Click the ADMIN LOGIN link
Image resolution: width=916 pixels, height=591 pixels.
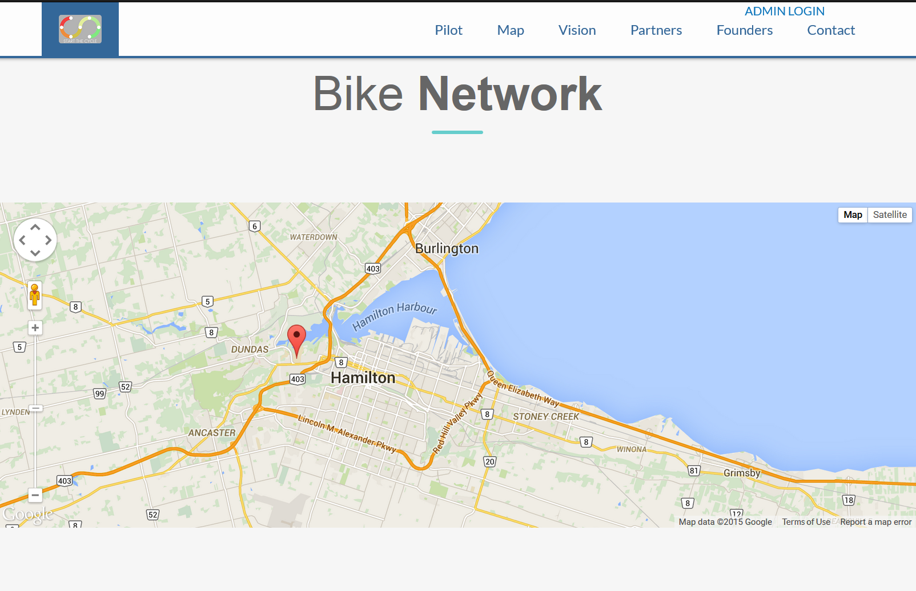click(x=785, y=11)
